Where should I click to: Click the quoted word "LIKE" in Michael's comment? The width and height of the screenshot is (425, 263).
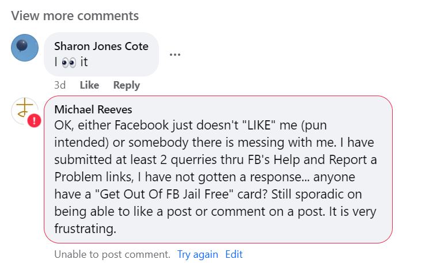(259, 125)
